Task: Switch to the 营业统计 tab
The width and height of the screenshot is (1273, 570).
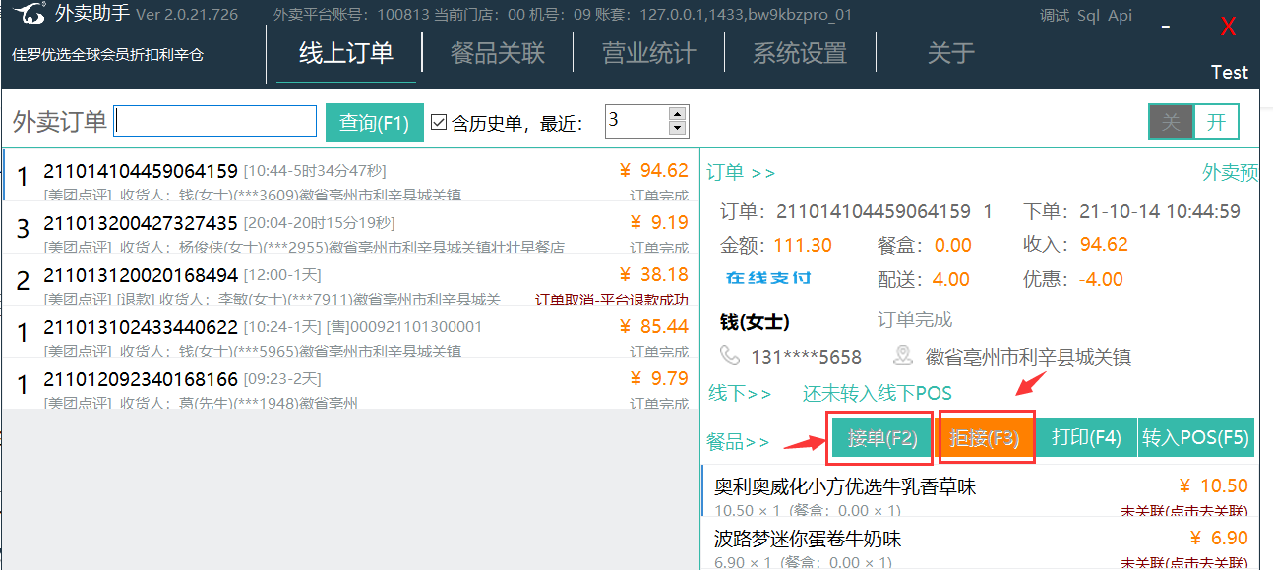Action: click(x=648, y=53)
